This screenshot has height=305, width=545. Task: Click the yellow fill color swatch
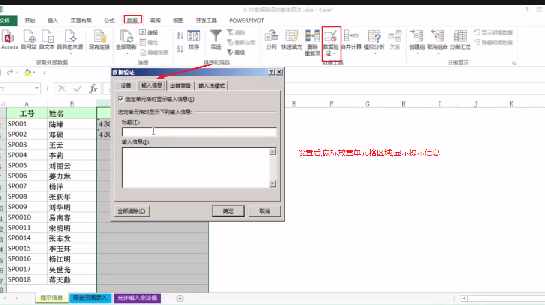click(27, 74)
